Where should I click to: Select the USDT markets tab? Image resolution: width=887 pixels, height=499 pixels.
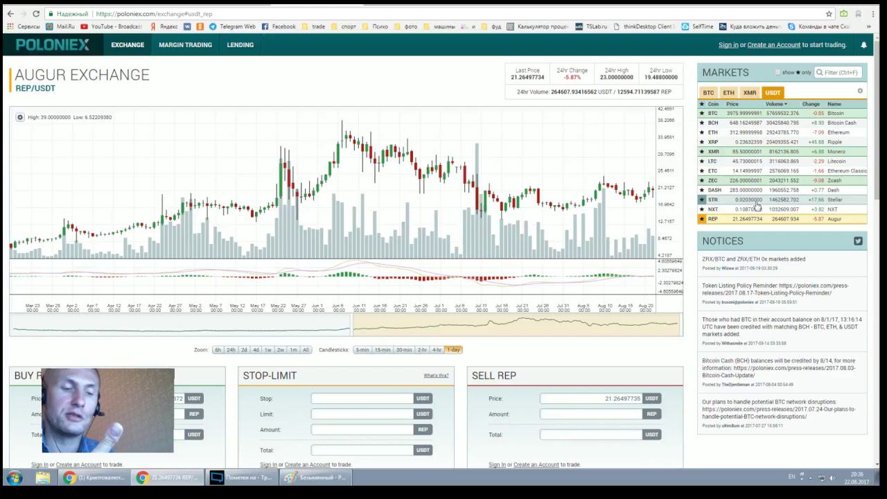[x=773, y=92]
